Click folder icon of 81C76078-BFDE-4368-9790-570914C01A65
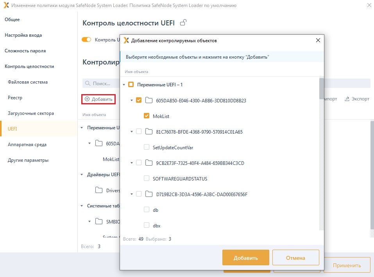This screenshot has height=277, width=374. pos(149,131)
